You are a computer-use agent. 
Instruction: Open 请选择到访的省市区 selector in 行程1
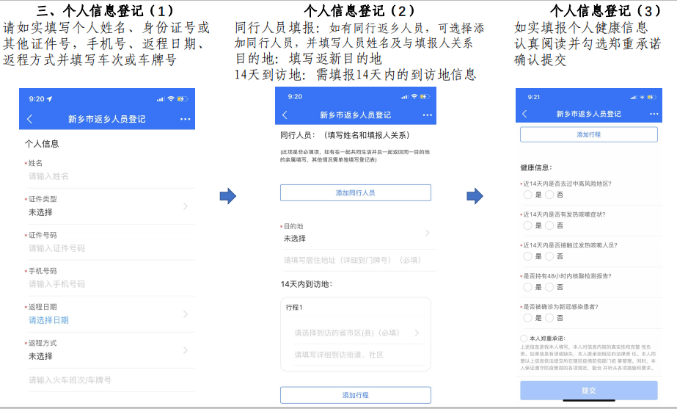pyautogui.click(x=356, y=333)
